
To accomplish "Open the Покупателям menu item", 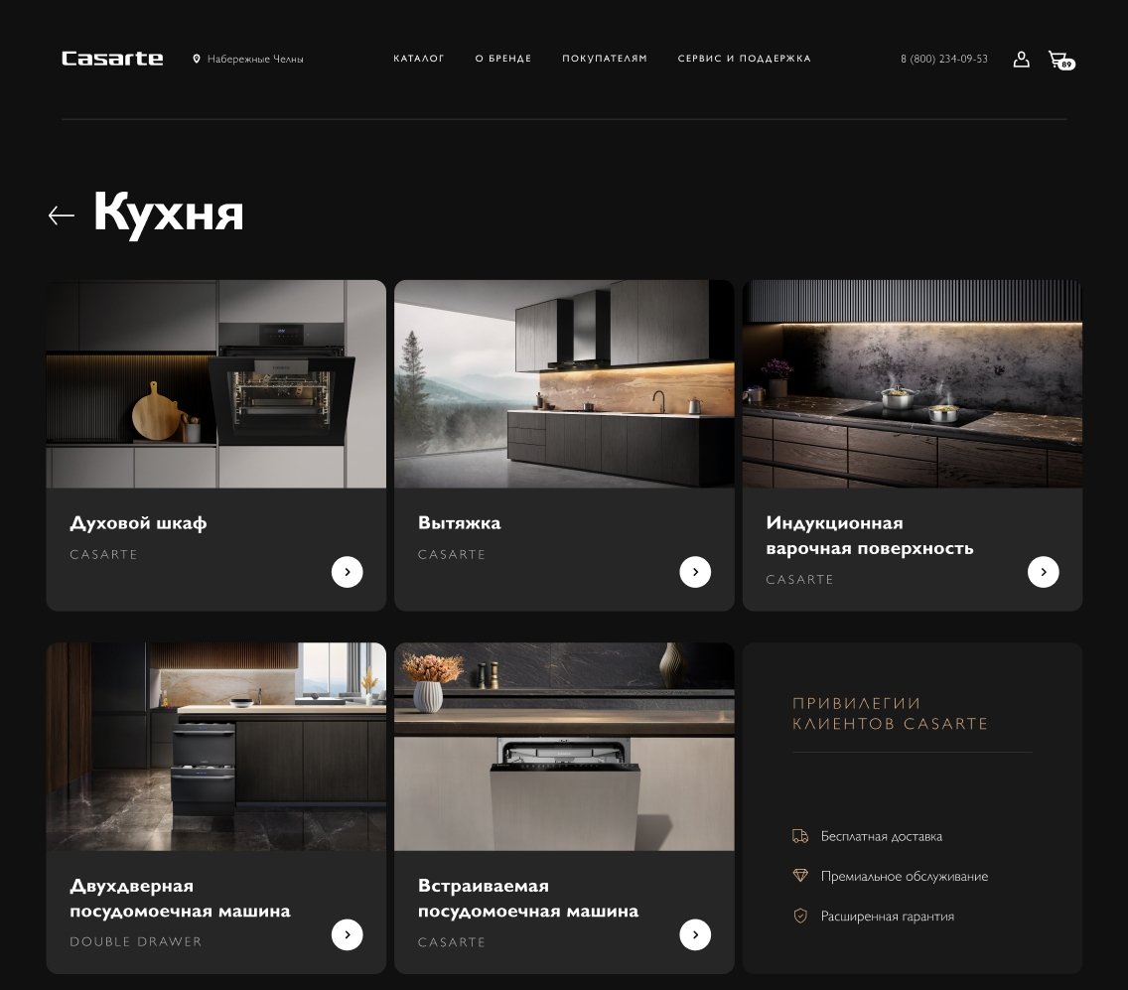I will point(605,59).
